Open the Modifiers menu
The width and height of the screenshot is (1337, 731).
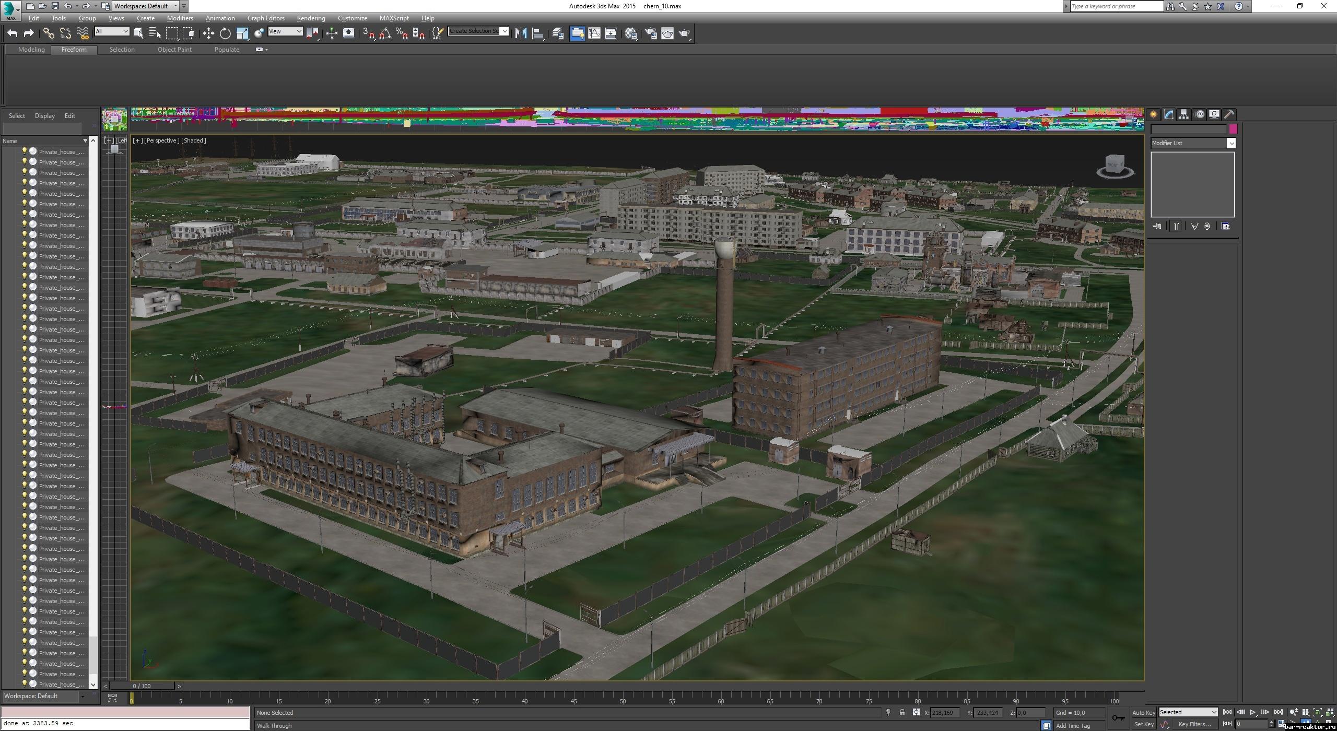coord(180,18)
